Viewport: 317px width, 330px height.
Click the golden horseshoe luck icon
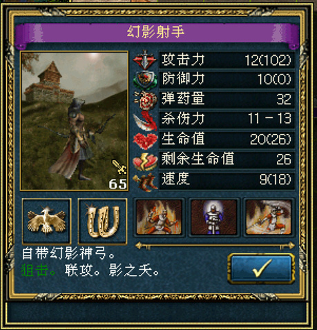[x=103, y=221]
